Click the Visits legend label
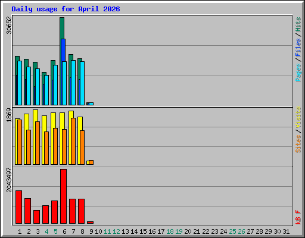This screenshot has width=305, height=238. [x=298, y=117]
